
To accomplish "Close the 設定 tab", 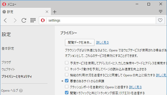I will [x=47, y=12].
